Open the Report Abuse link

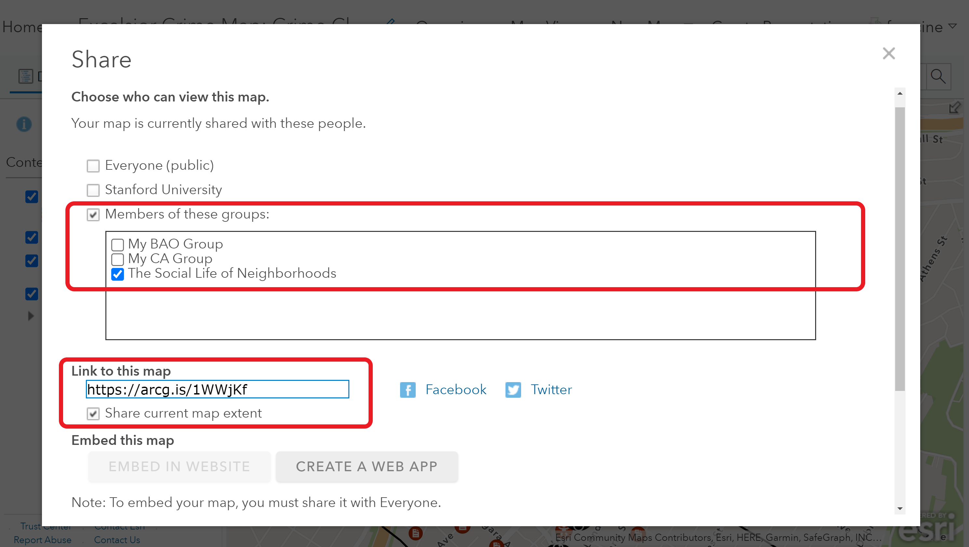43,540
